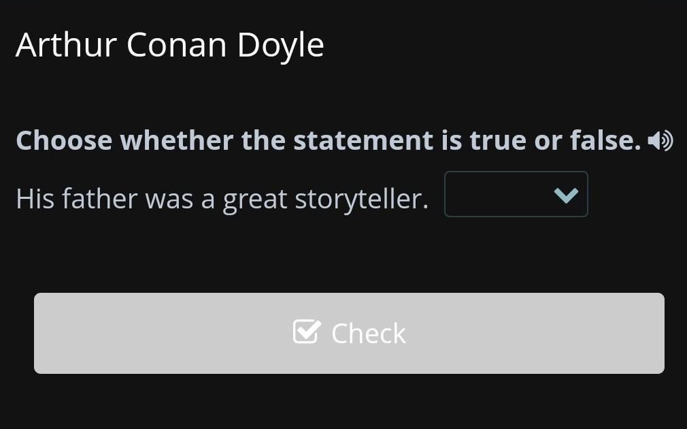This screenshot has width=687, height=429.
Task: Tap the loudspeaker symbol after the bold instruction
Action: [660, 141]
